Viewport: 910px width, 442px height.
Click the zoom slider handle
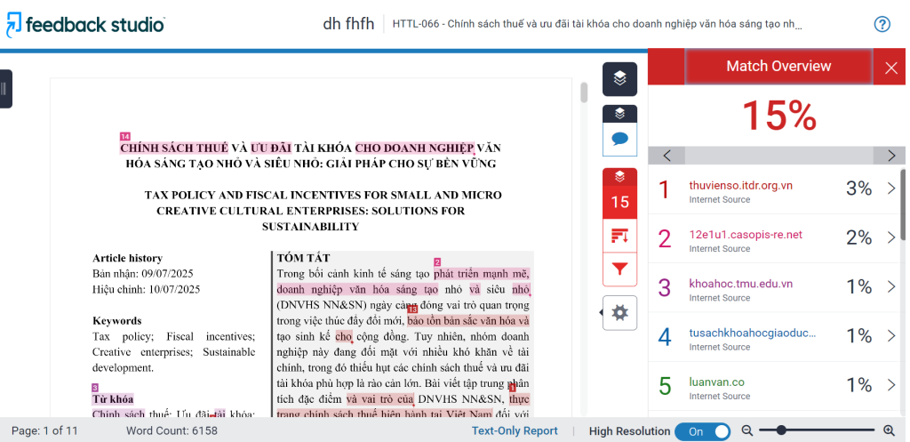[x=781, y=430]
